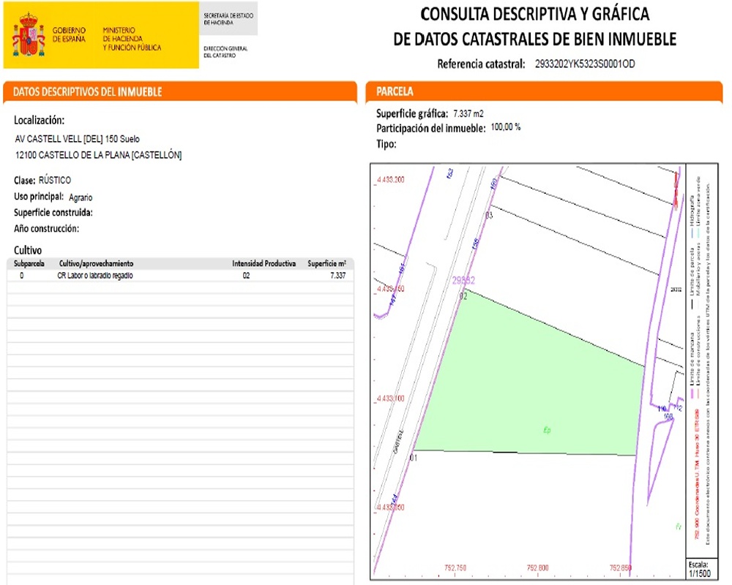
Task: Click the Cultivo/aprovechamiento column header
Action: (x=97, y=263)
